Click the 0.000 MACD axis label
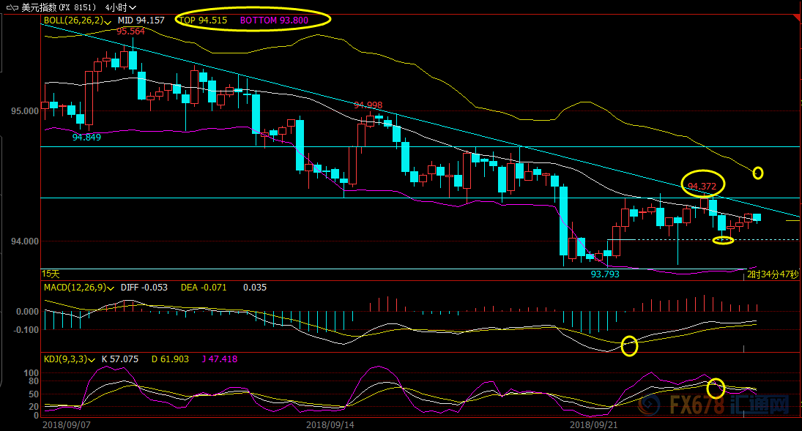The width and height of the screenshot is (802, 431). point(28,312)
